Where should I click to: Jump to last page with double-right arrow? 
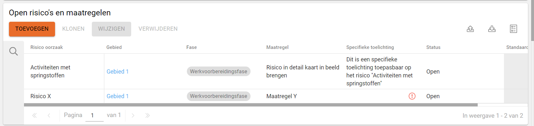pyautogui.click(x=147, y=115)
